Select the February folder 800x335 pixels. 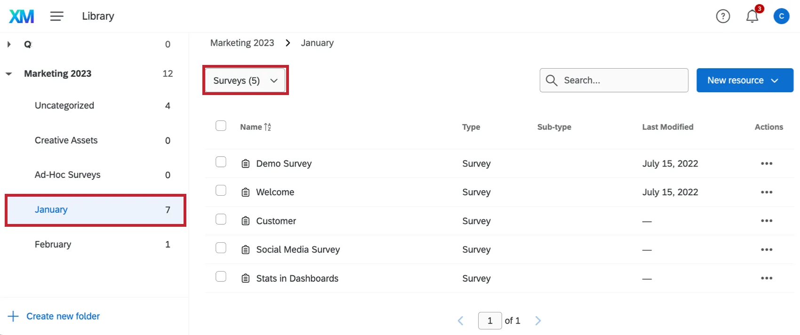53,244
